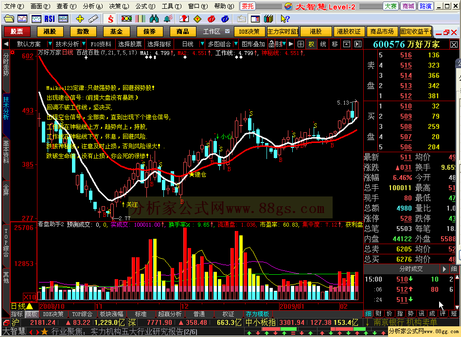Click the red circled phi icon
Image resolution: width=461 pixels, height=337 pixels.
pos(211,19)
